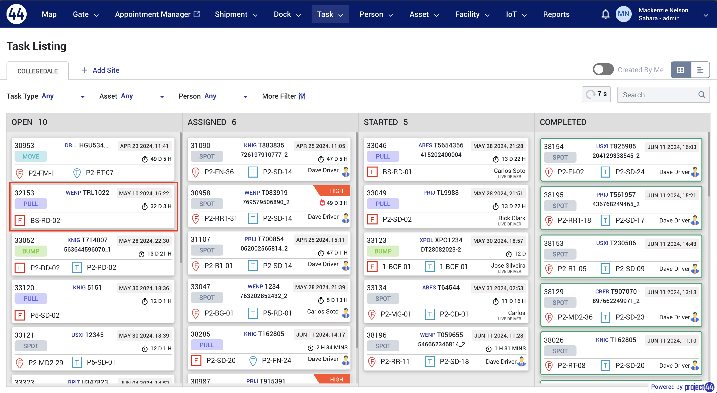This screenshot has width=717, height=393.
Task: Click To pin icon next to P2-RT-07
Action: [x=77, y=173]
